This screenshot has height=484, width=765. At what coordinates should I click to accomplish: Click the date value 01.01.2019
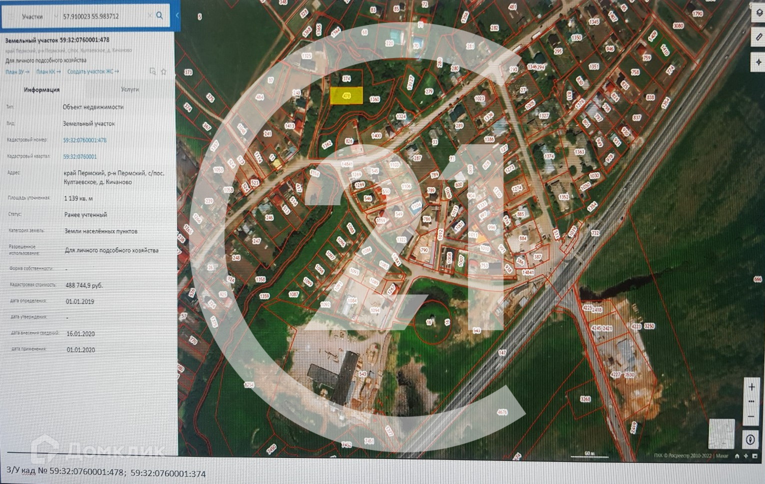[80, 302]
